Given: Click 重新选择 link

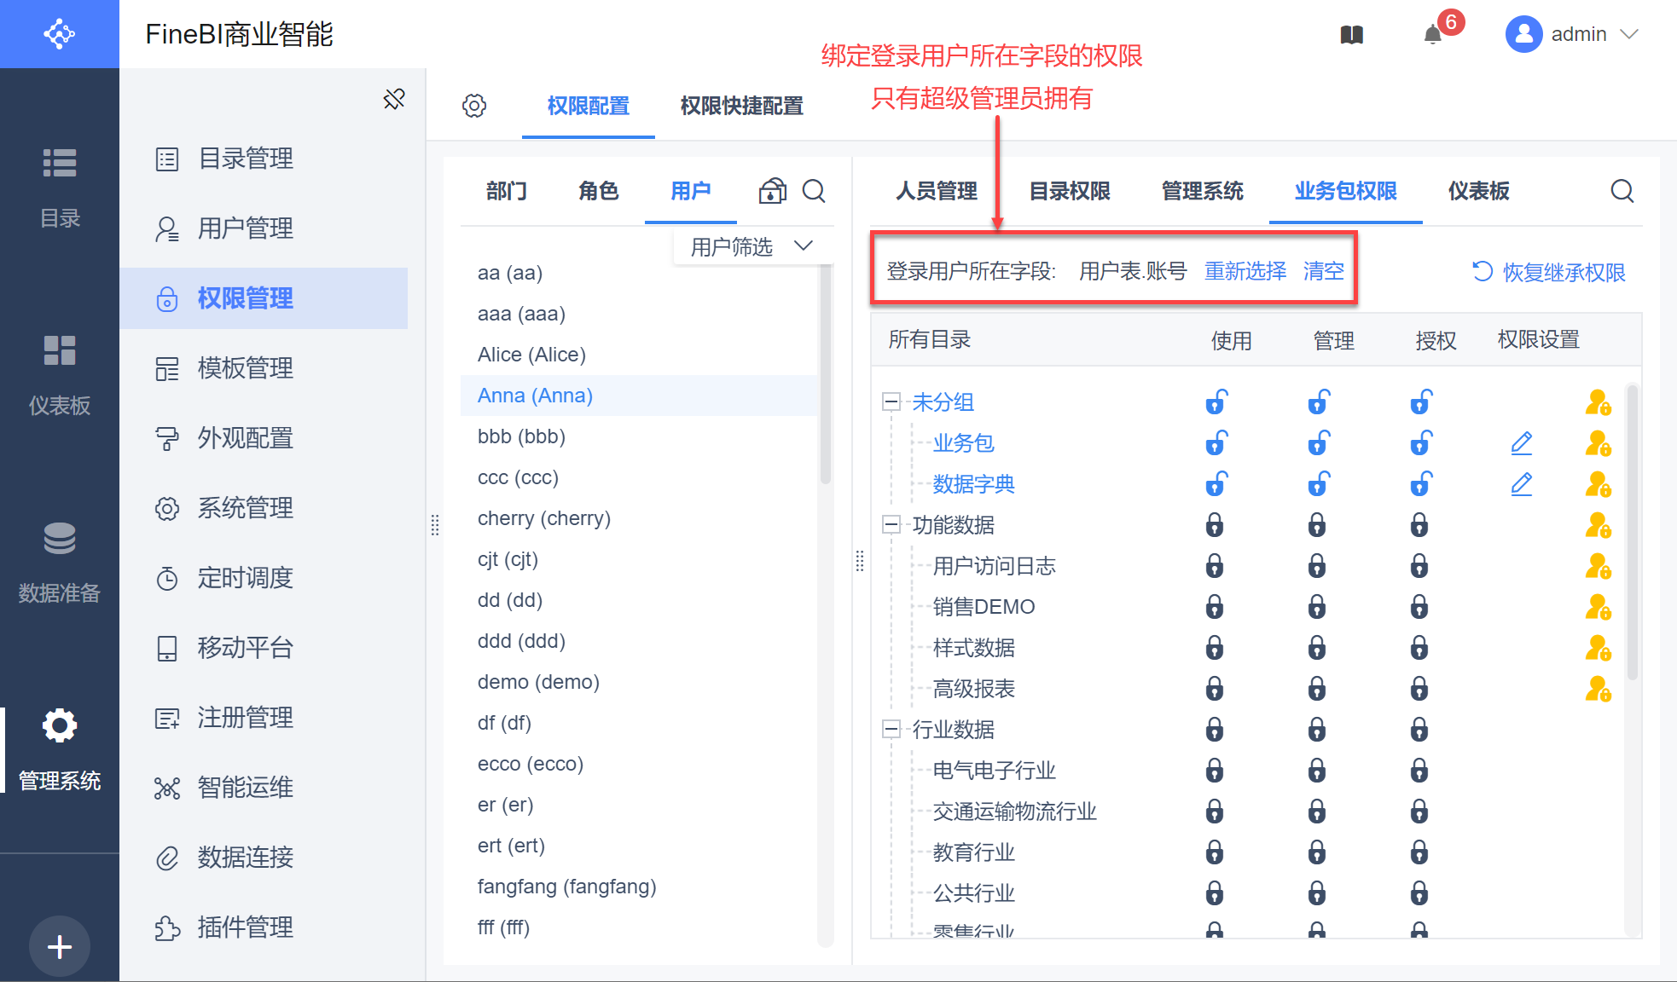Looking at the screenshot, I should pos(1245,271).
